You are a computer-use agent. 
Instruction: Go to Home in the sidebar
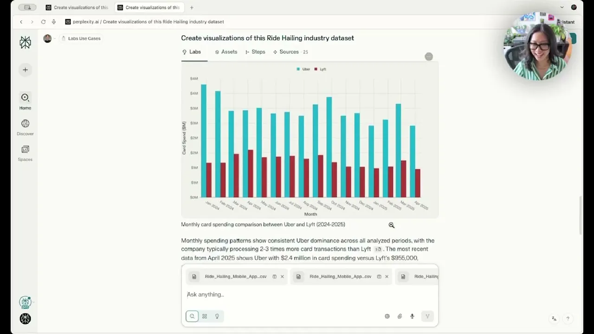coord(25,101)
